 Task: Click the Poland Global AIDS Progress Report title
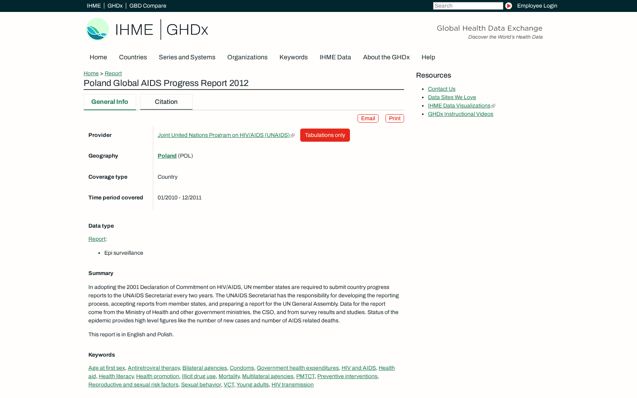click(x=166, y=83)
